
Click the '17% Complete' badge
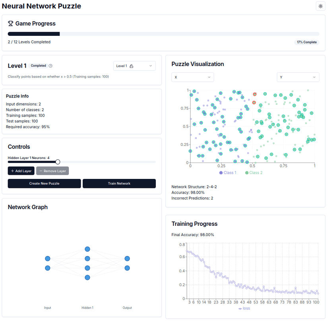click(306, 42)
